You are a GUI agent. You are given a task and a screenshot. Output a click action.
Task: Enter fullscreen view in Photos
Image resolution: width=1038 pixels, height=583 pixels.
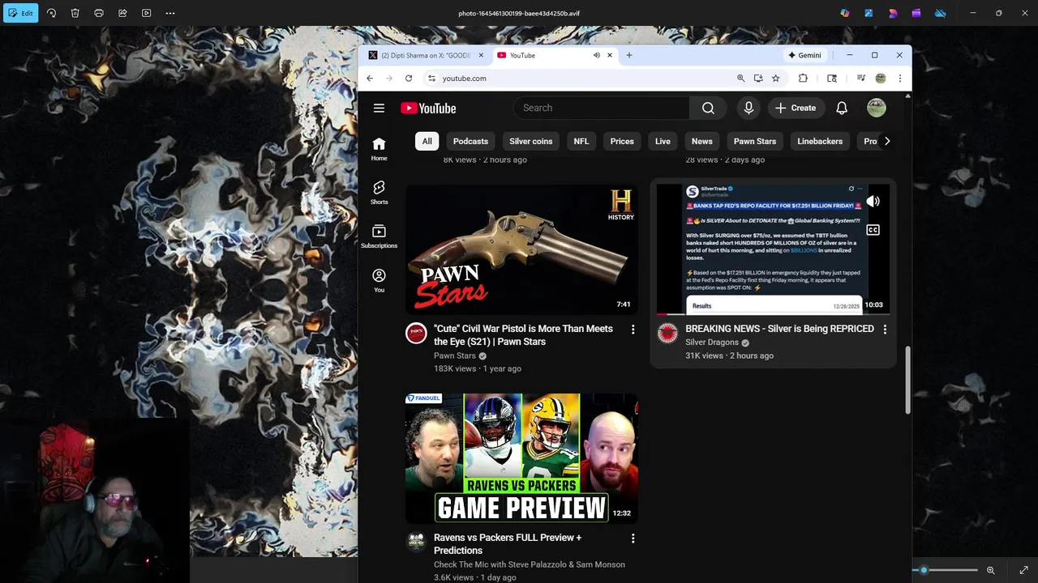[1023, 570]
